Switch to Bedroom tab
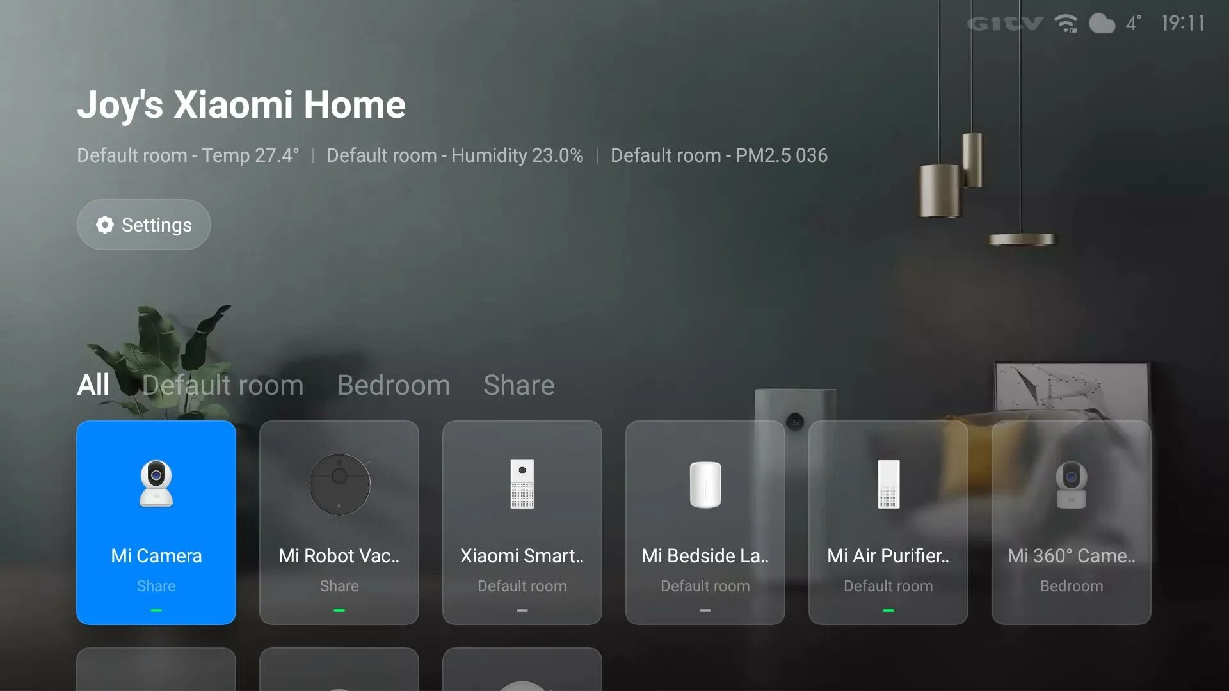 (394, 386)
